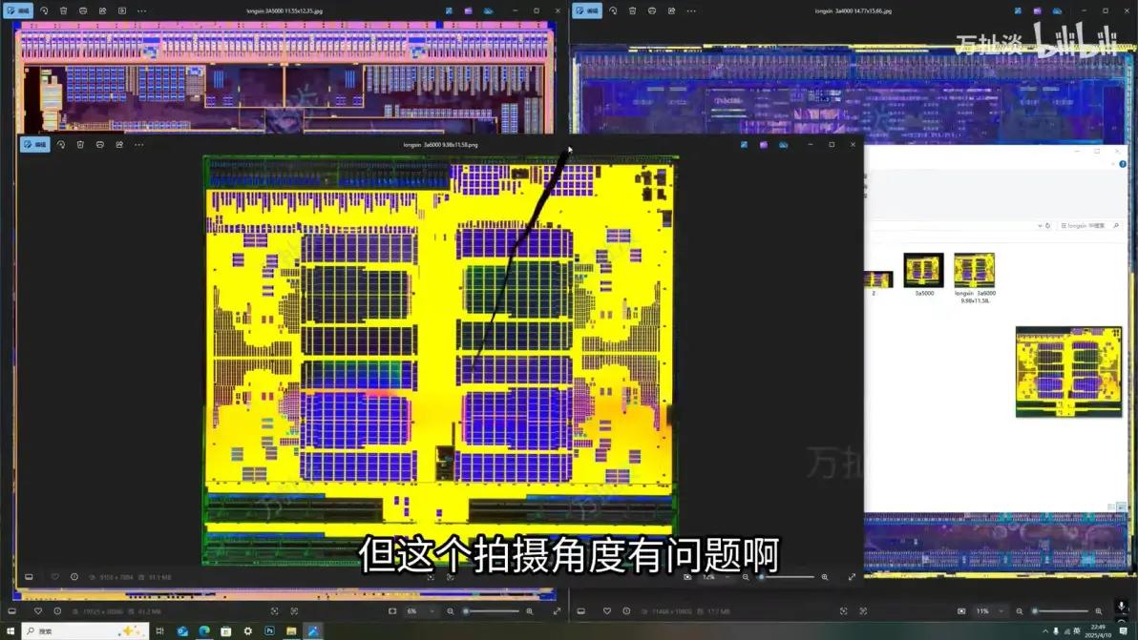The width and height of the screenshot is (1138, 640).
Task: Adjust zoom slider in 3a6000 window
Action: tap(787, 577)
